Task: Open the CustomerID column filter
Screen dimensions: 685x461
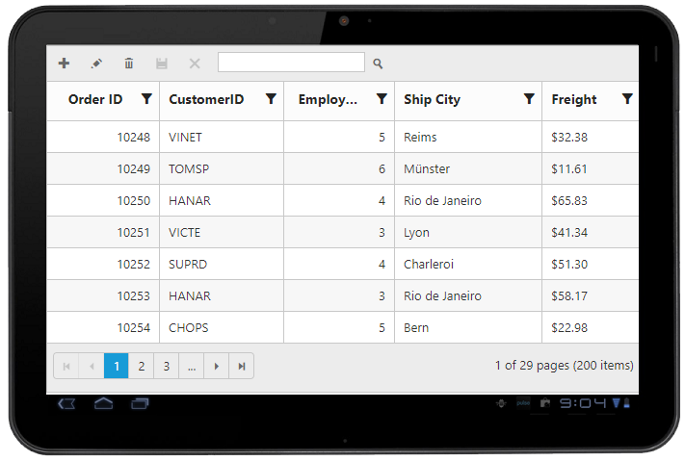Action: (x=272, y=99)
